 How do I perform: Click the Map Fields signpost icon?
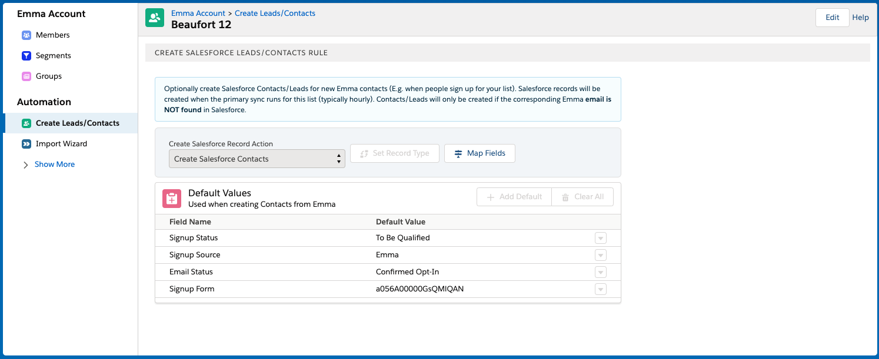[x=458, y=153]
